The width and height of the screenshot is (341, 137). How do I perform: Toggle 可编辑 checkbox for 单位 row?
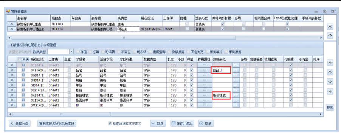pyautogui.click(x=291, y=85)
